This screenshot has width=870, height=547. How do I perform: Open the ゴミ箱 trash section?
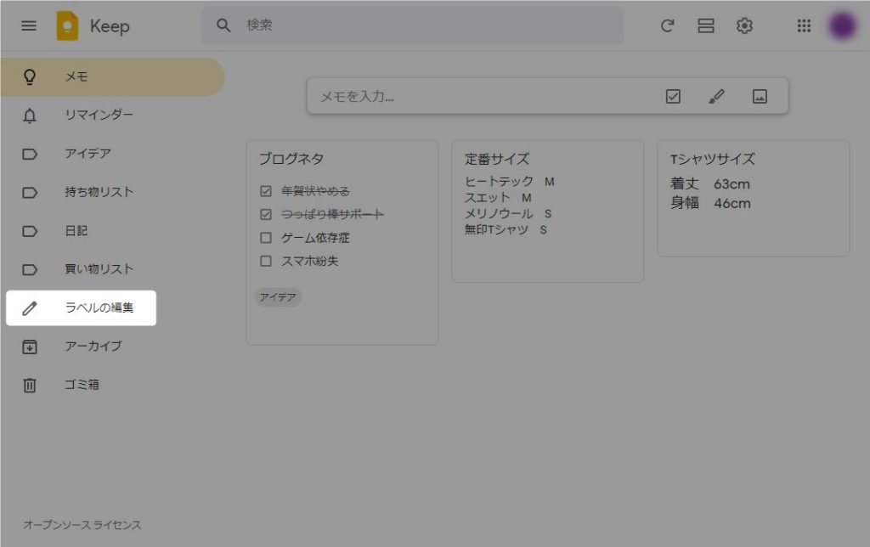[82, 385]
